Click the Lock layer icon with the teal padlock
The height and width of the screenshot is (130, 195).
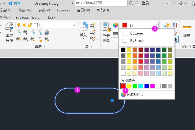40,32
